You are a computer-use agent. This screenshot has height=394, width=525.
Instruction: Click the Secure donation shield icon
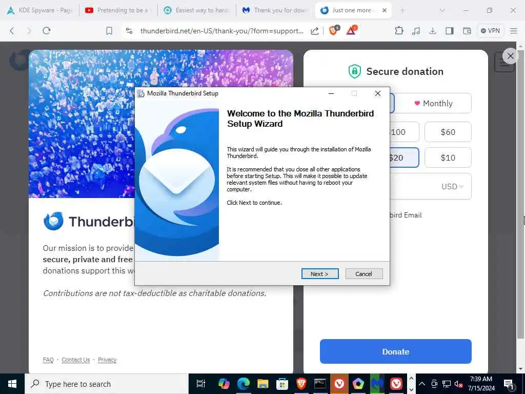click(x=354, y=71)
